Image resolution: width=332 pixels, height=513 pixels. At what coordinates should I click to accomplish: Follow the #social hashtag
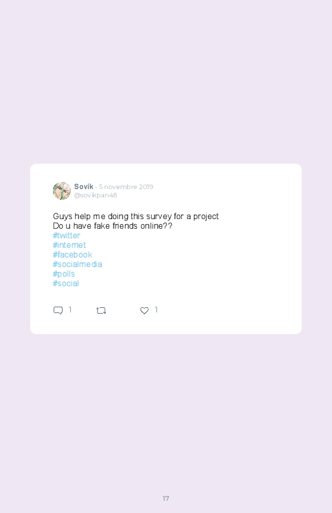[x=66, y=283]
